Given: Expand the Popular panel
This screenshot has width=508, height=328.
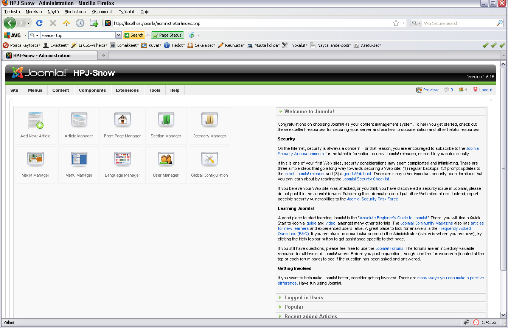Looking at the screenshot, I should pyautogui.click(x=381, y=307).
